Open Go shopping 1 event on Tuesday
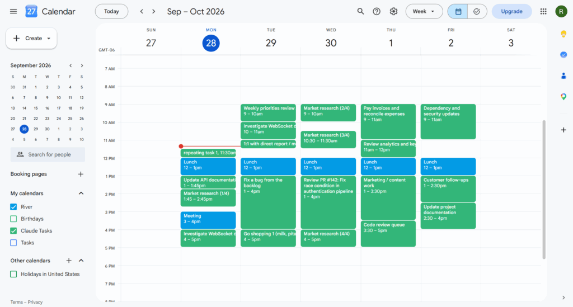The height and width of the screenshot is (307, 573). pyautogui.click(x=268, y=238)
